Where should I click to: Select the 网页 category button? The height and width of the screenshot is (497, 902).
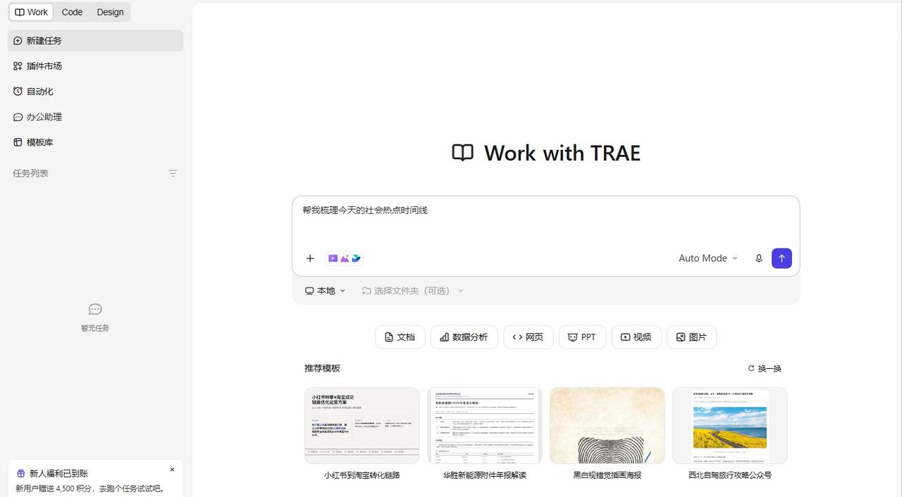[x=528, y=337]
